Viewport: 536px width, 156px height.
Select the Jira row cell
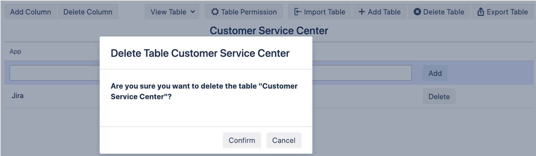pos(18,96)
